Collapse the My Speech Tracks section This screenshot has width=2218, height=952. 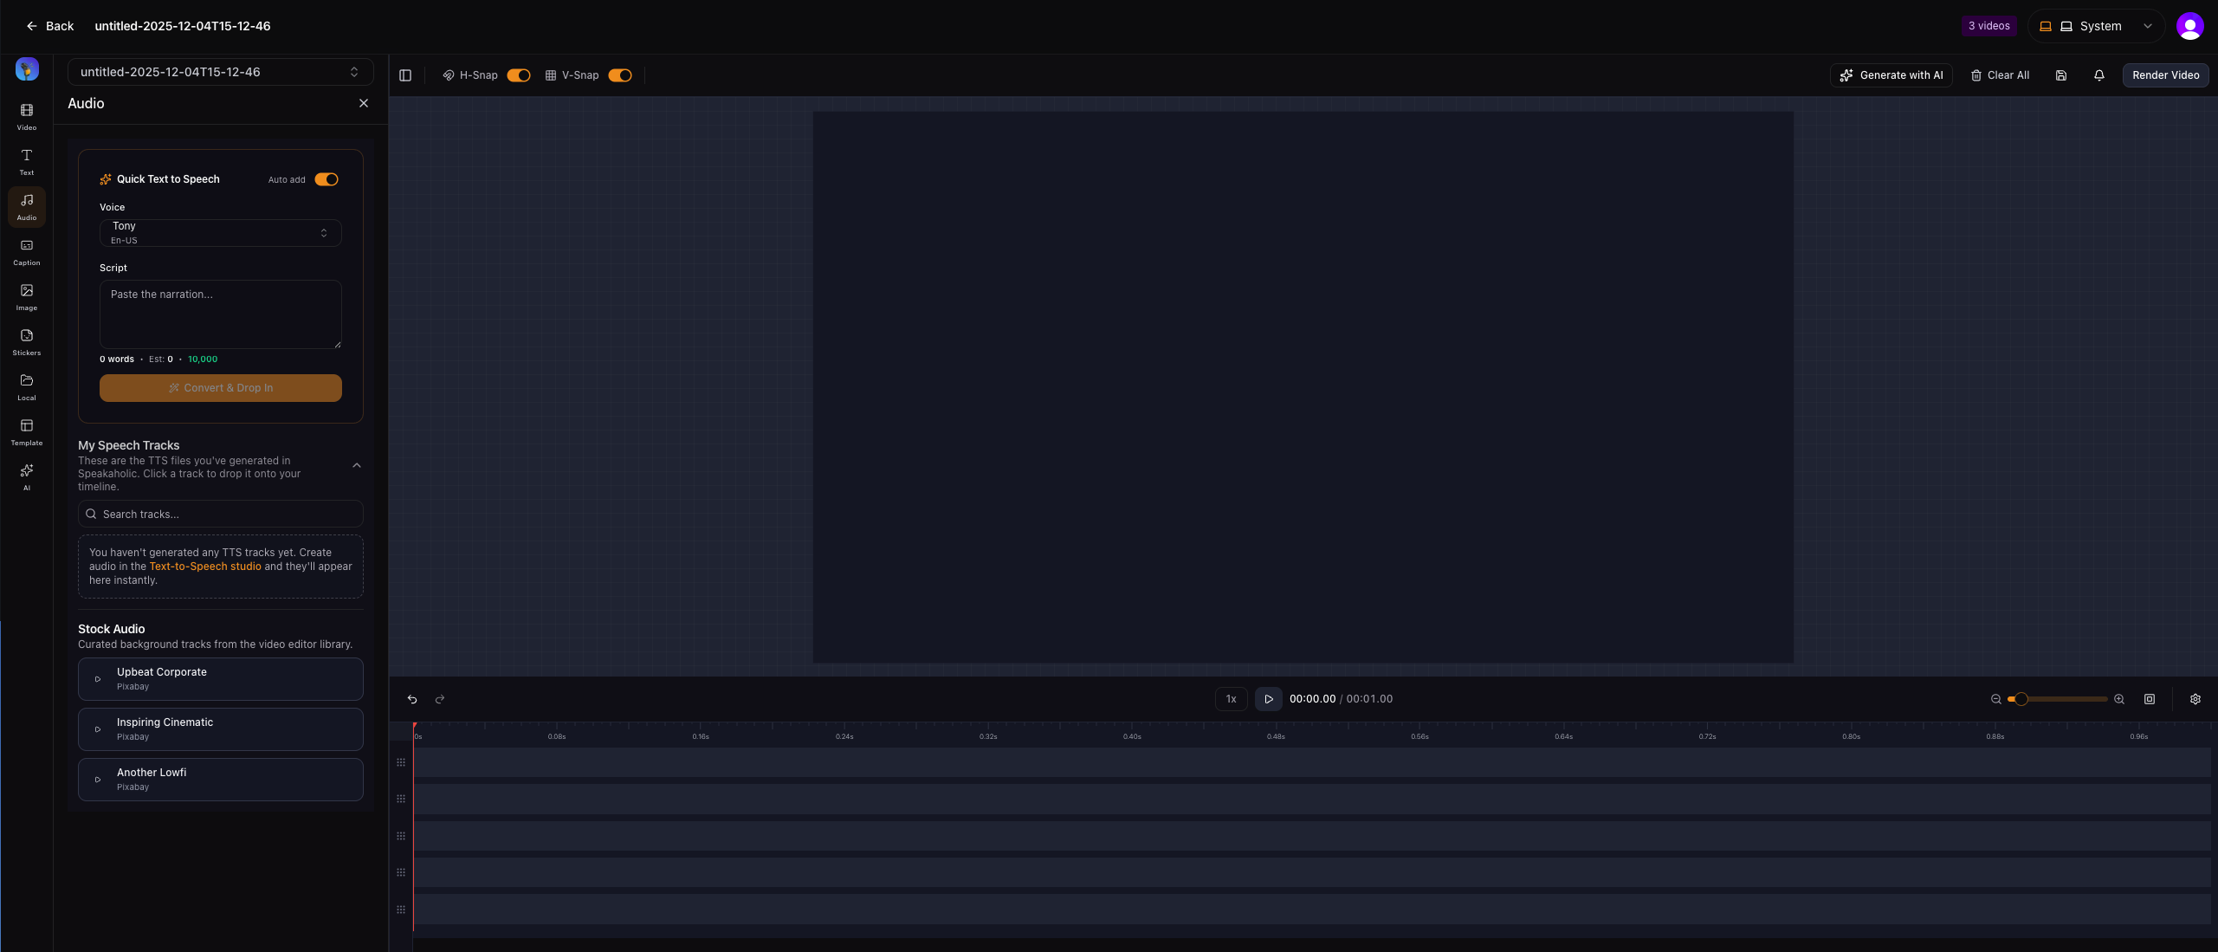pyautogui.click(x=357, y=466)
